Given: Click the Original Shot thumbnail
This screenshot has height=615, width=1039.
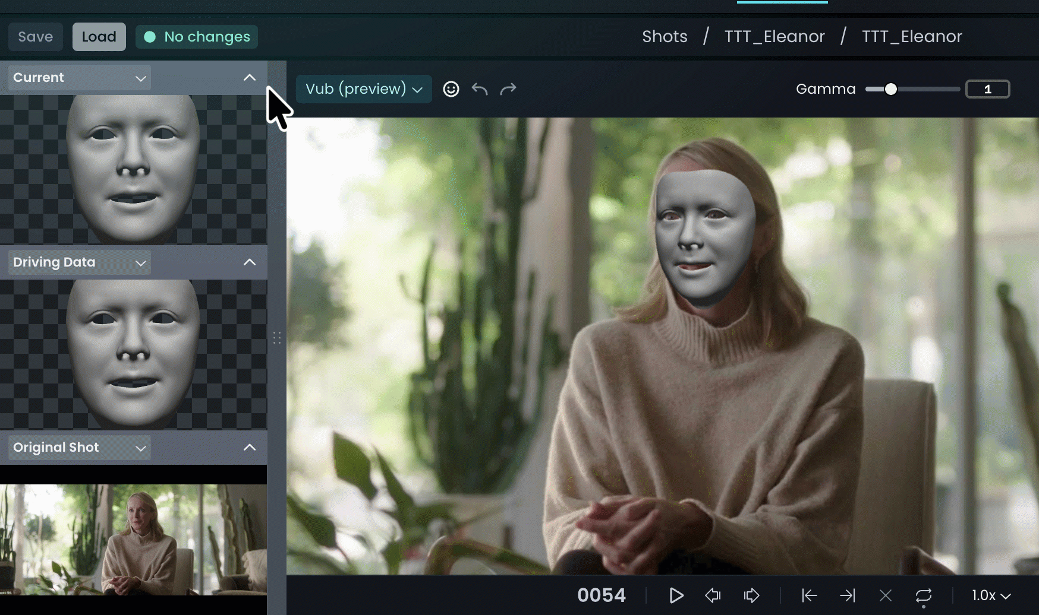Looking at the screenshot, I should [133, 540].
